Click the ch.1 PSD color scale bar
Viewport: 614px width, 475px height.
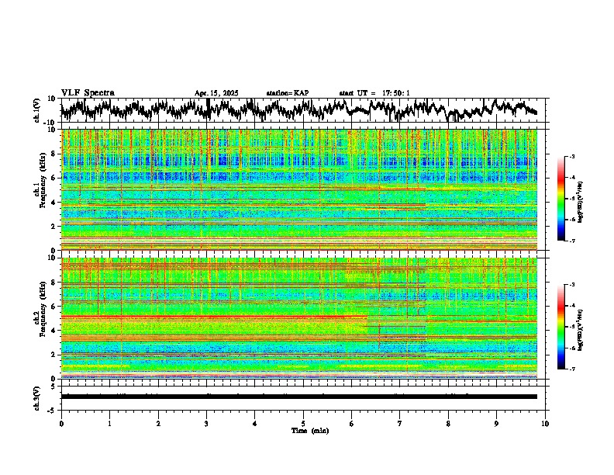(561, 199)
